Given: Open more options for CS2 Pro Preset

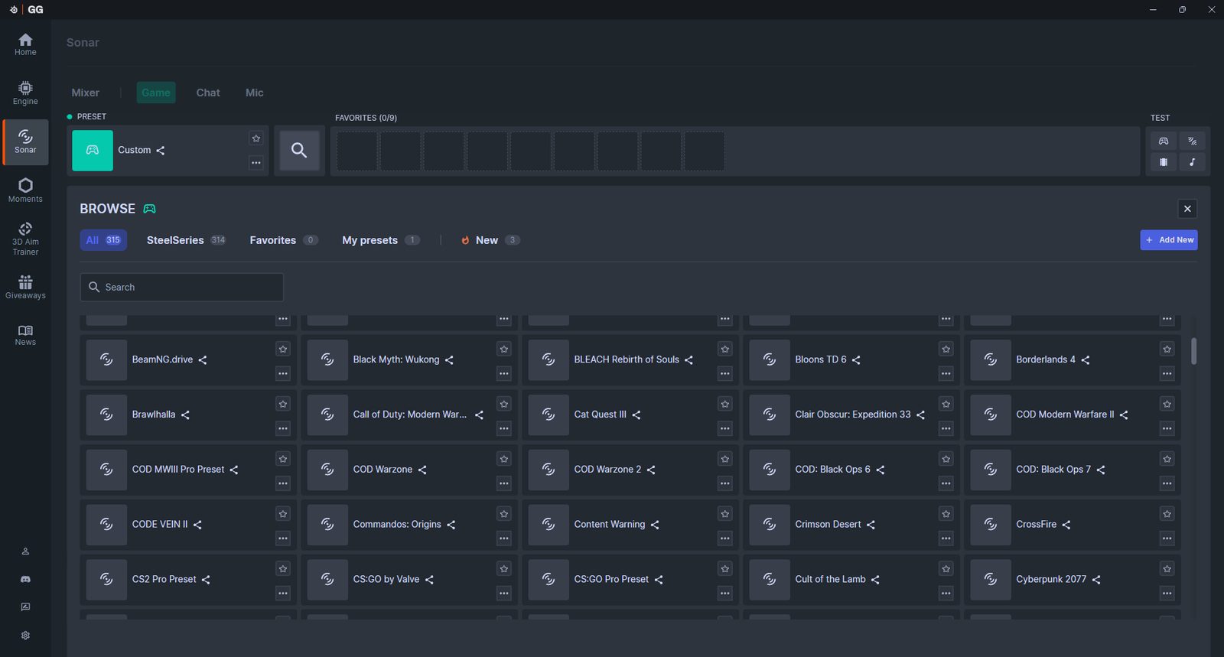Looking at the screenshot, I should click(x=283, y=594).
